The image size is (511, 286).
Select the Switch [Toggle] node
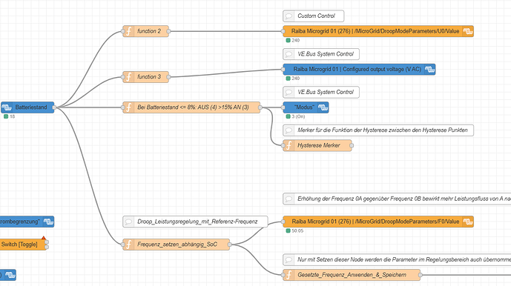(x=23, y=245)
